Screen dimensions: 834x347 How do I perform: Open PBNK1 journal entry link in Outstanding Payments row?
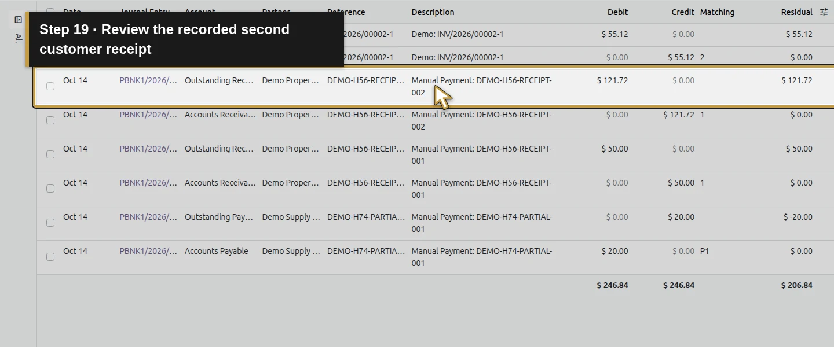(x=148, y=217)
